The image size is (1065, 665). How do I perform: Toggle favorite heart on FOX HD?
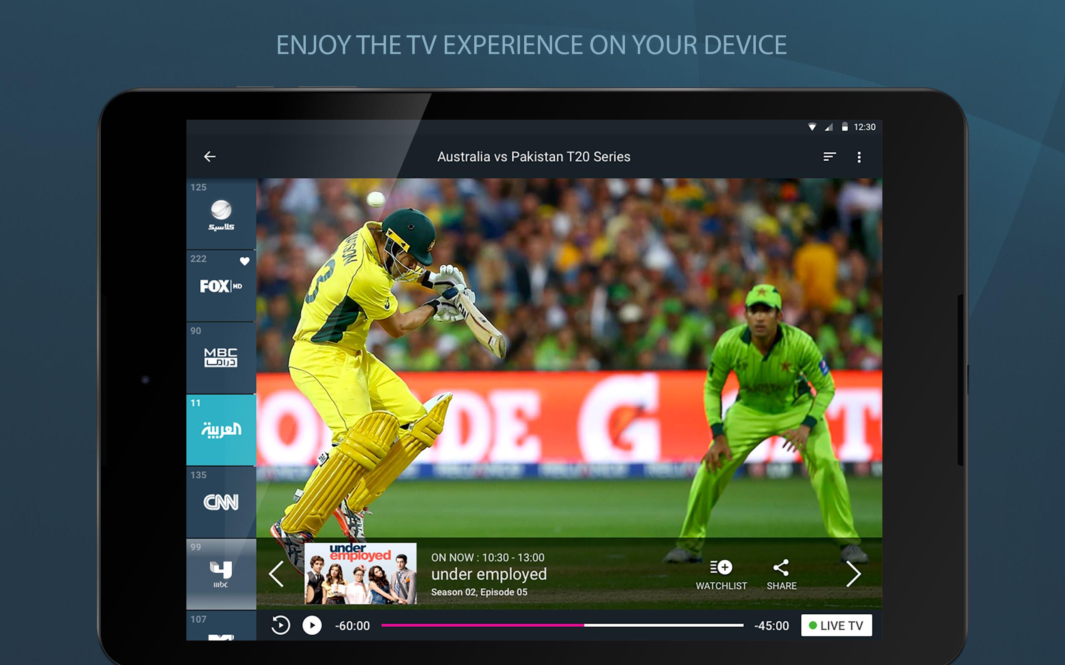tap(245, 261)
